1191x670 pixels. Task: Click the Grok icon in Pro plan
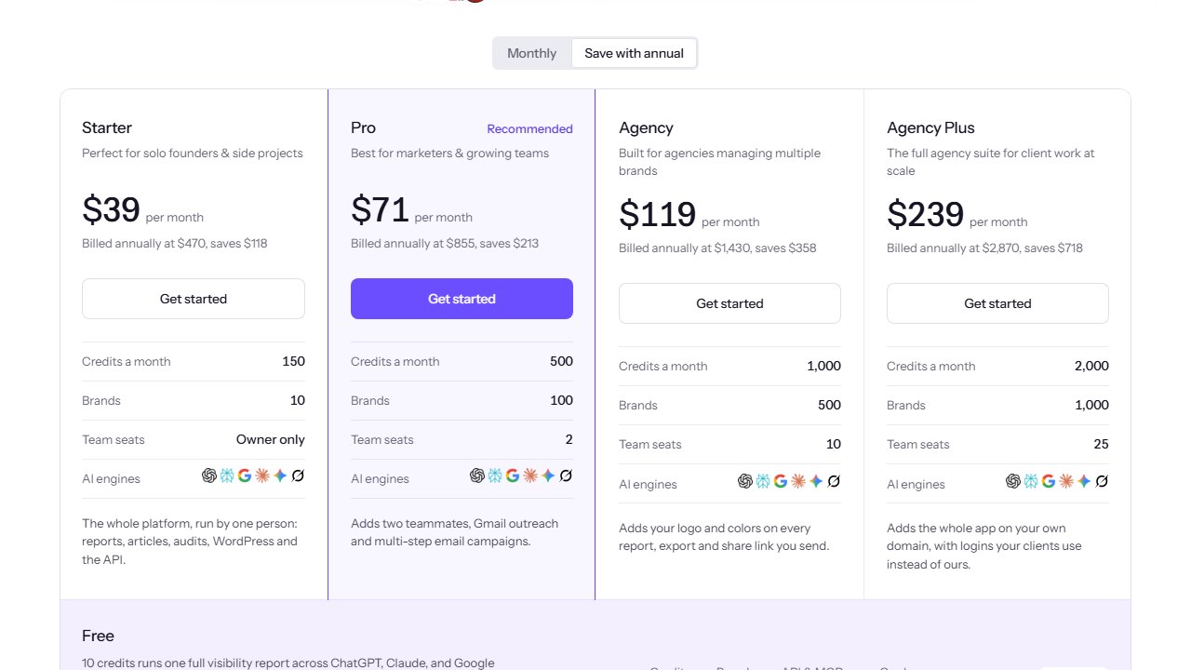click(566, 476)
